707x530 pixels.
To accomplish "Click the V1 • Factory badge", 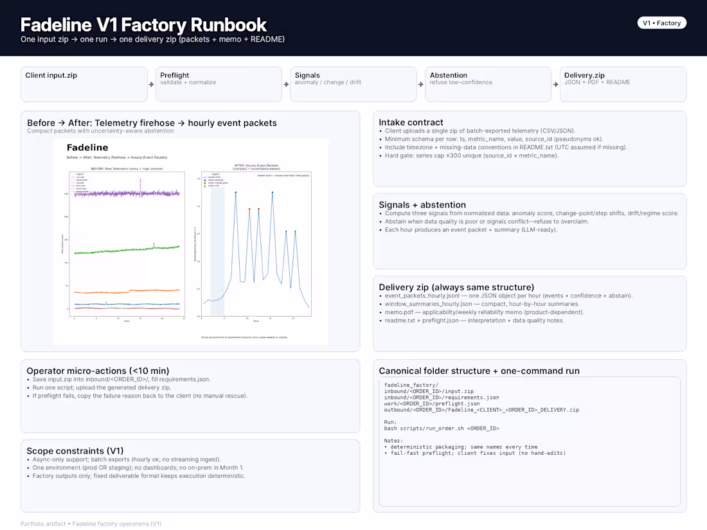I will coord(662,22).
